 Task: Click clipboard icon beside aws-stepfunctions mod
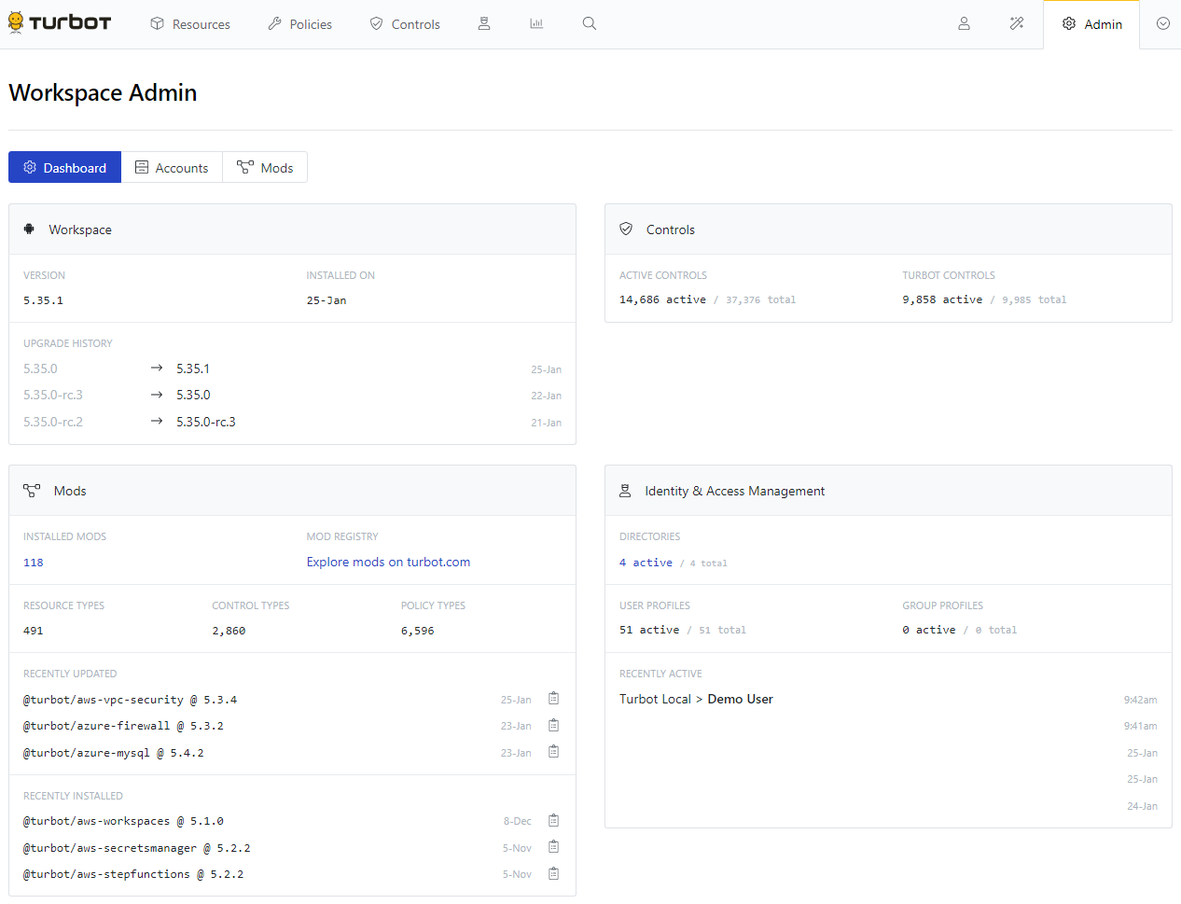tap(553, 874)
